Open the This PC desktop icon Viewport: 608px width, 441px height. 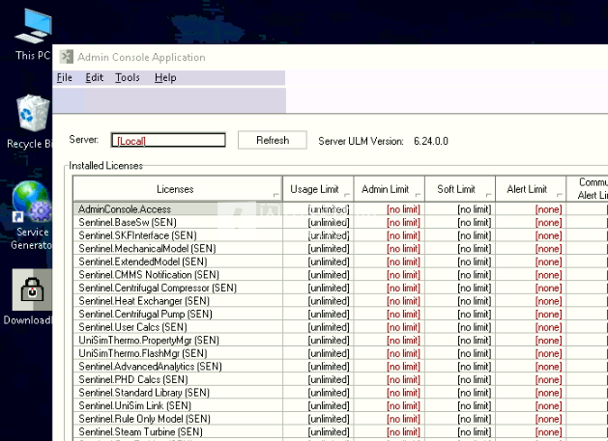(x=33, y=34)
